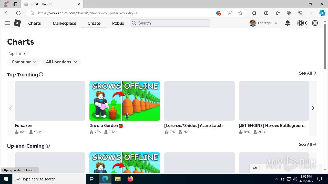Open Grow a Garden game title
The image size is (328, 184).
pyautogui.click(x=106, y=125)
